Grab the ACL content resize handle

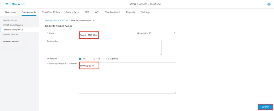[175, 92]
